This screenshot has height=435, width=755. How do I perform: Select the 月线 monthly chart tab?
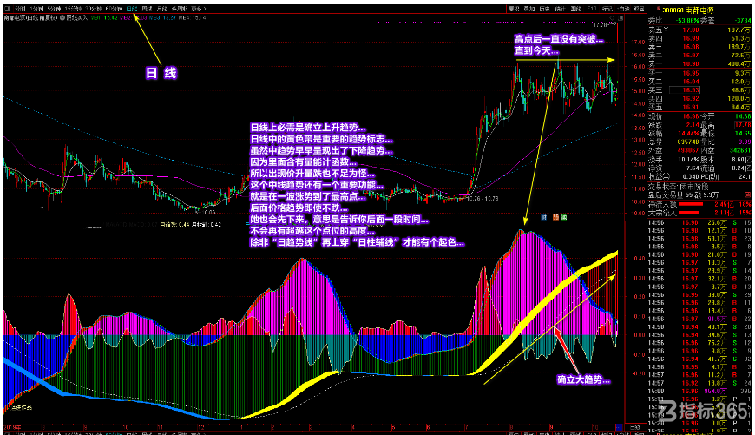[161, 9]
